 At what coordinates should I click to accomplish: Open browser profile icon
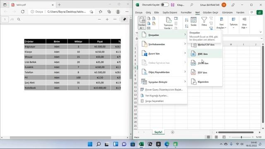coord(118,12)
